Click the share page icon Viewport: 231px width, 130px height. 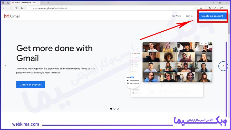(x=221, y=8)
